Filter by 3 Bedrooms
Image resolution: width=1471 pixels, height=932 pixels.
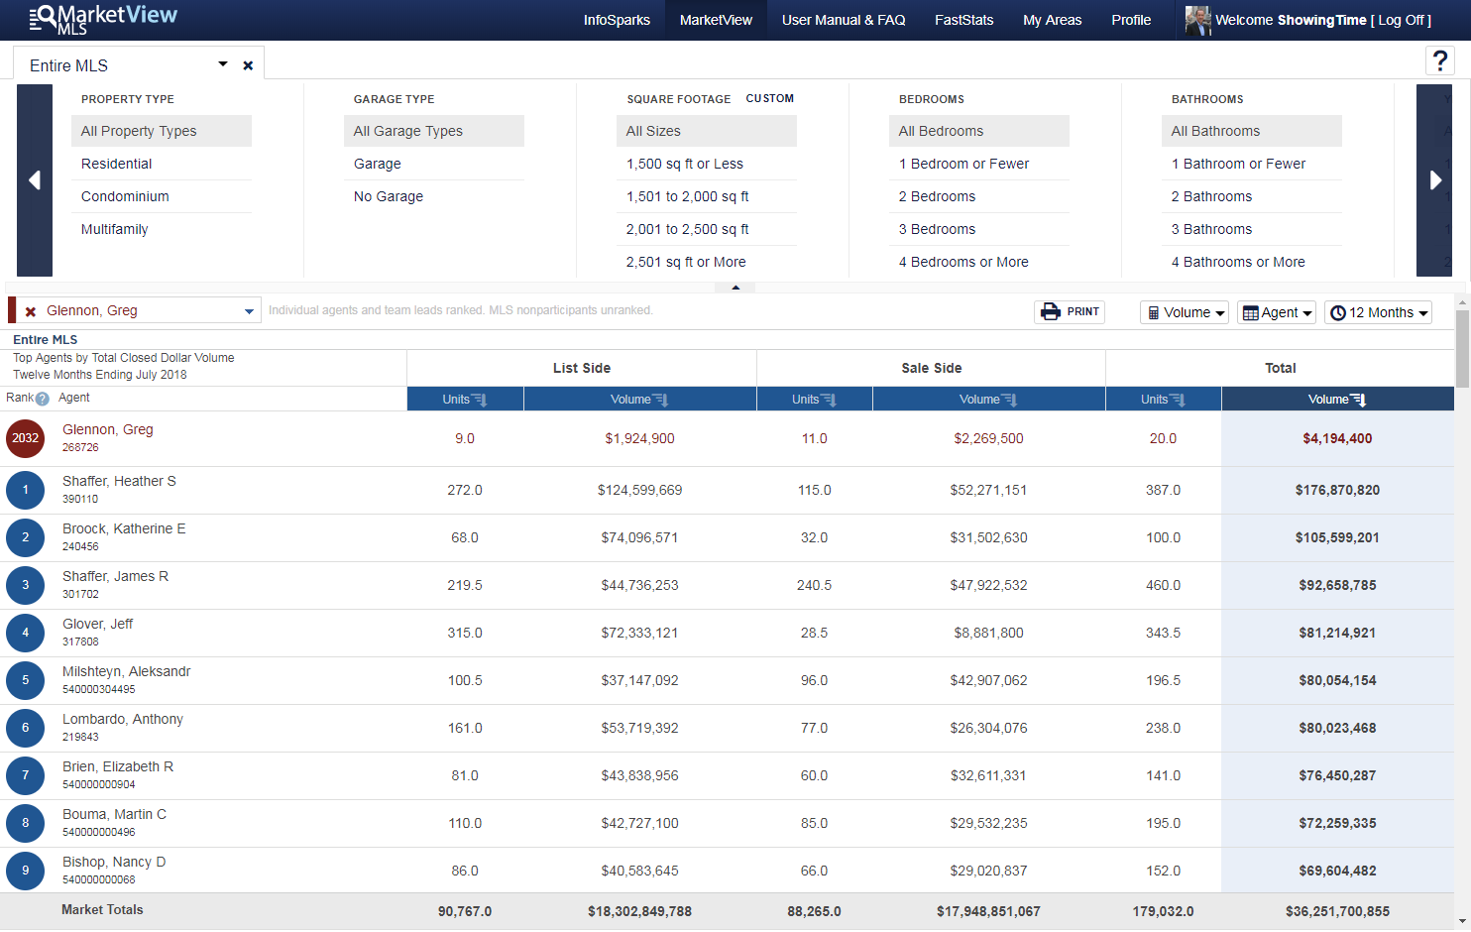click(x=937, y=229)
